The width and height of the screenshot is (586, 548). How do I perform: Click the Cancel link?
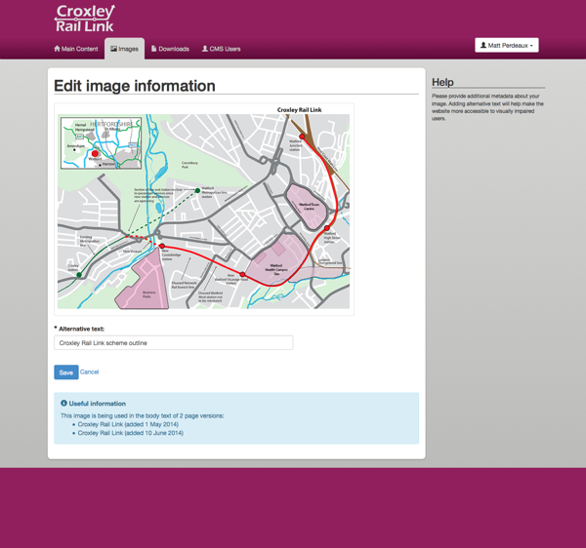[x=89, y=372]
